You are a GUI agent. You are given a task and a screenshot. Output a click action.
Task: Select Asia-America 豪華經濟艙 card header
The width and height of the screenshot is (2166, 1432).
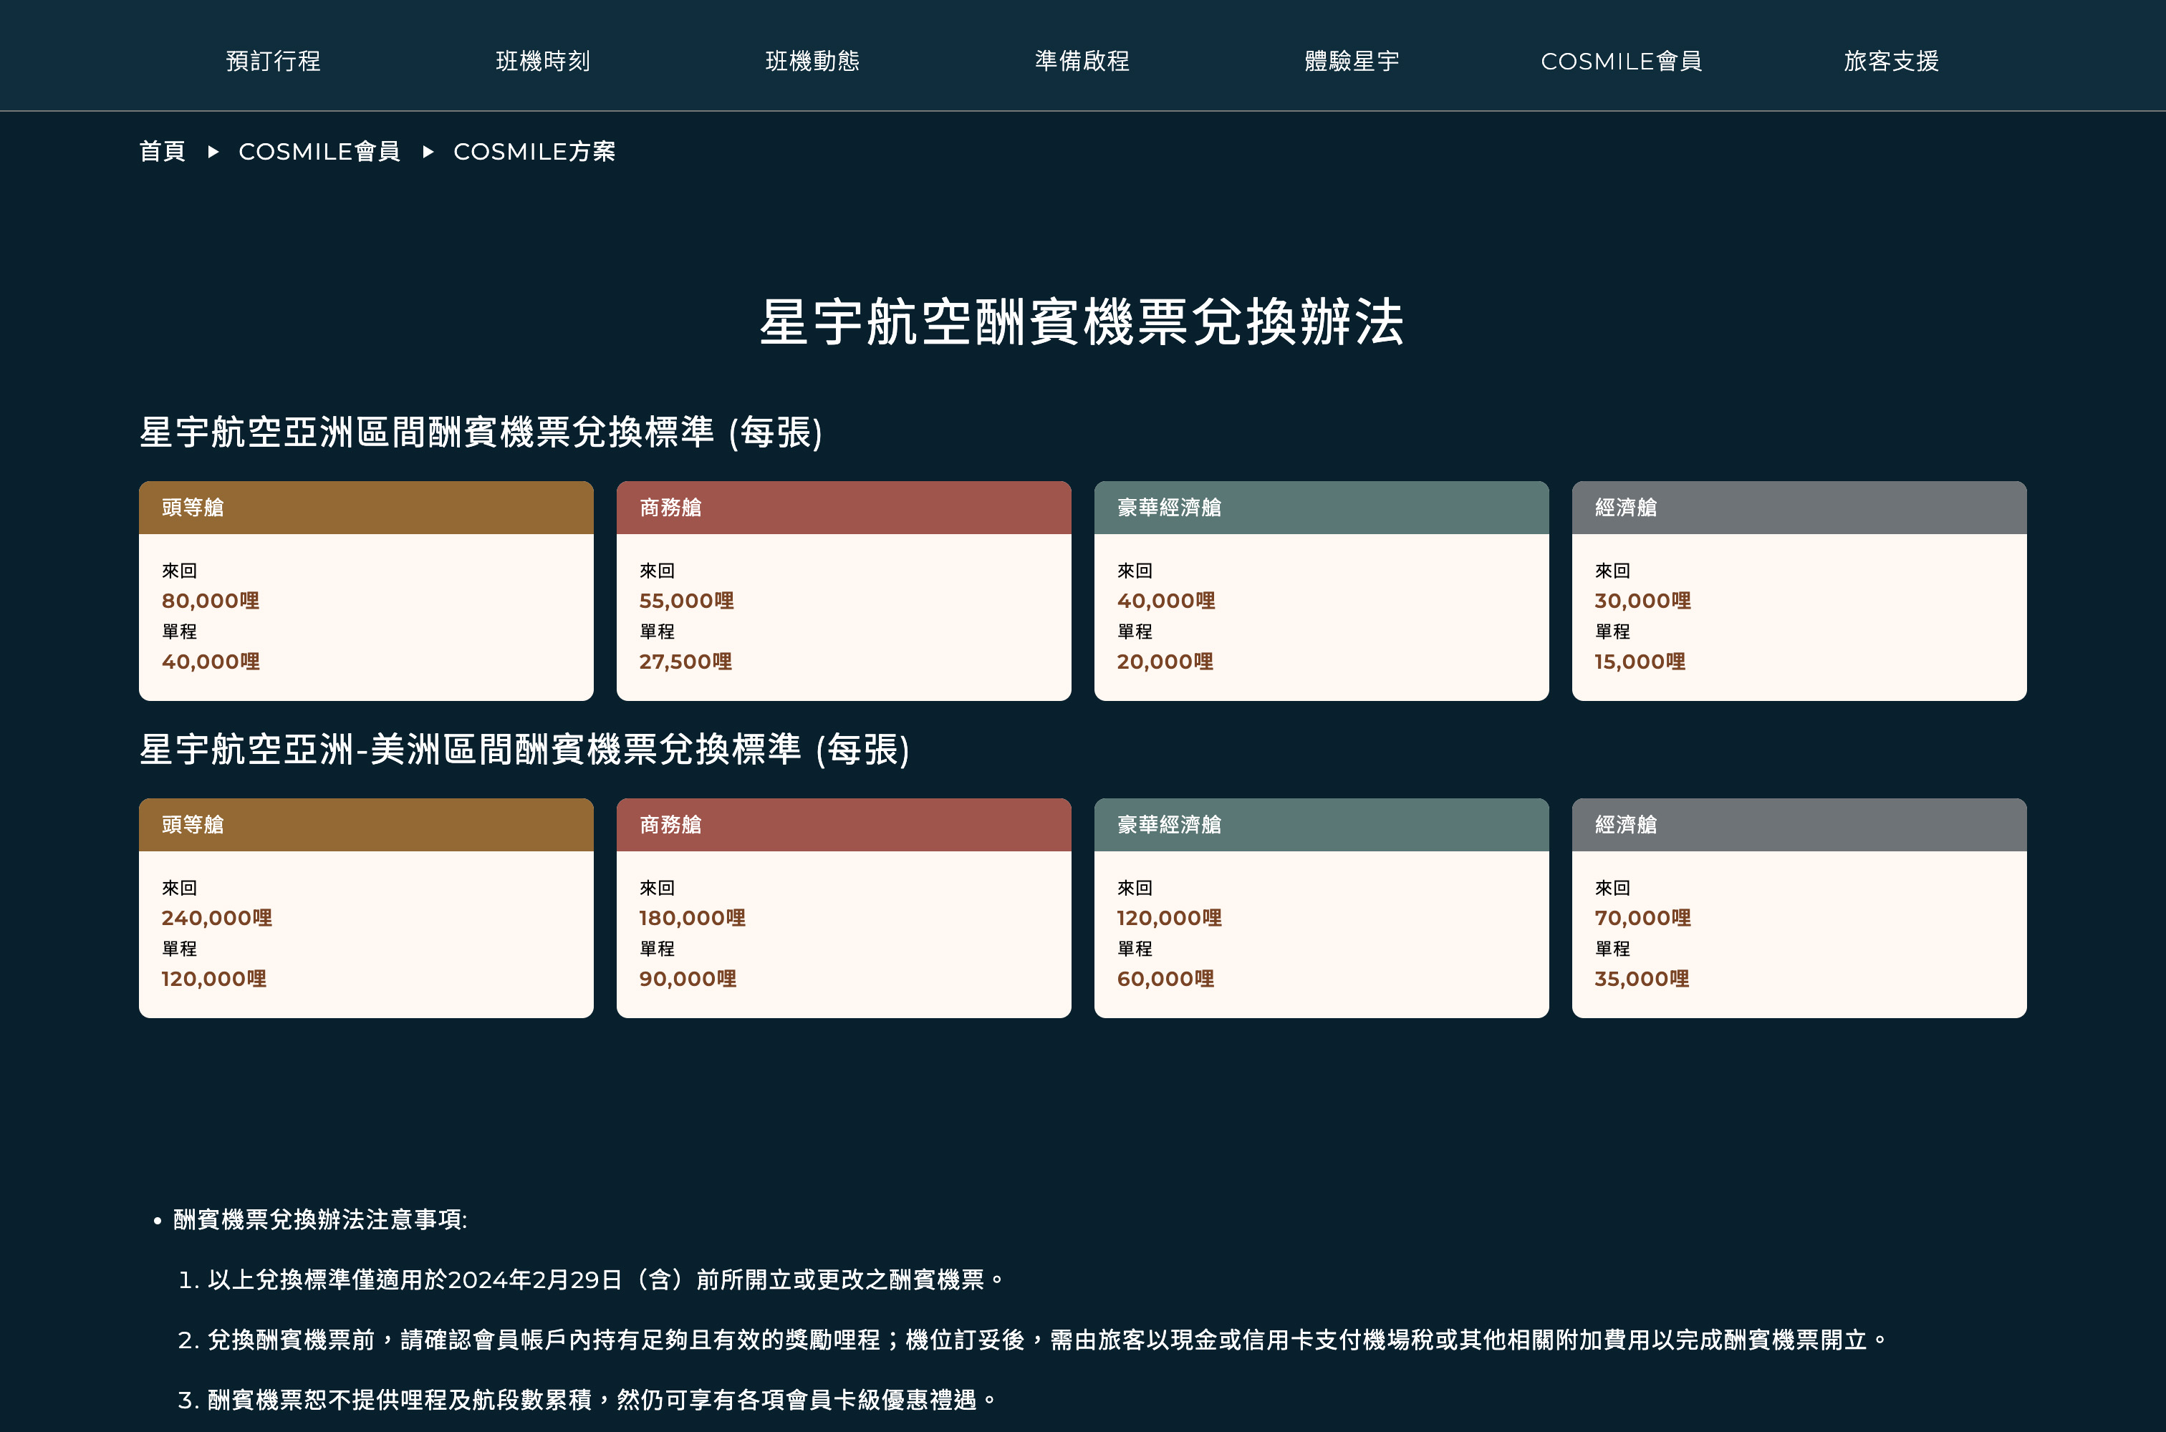click(1322, 825)
